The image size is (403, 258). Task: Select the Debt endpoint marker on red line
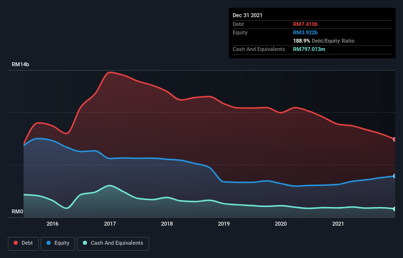[395, 139]
